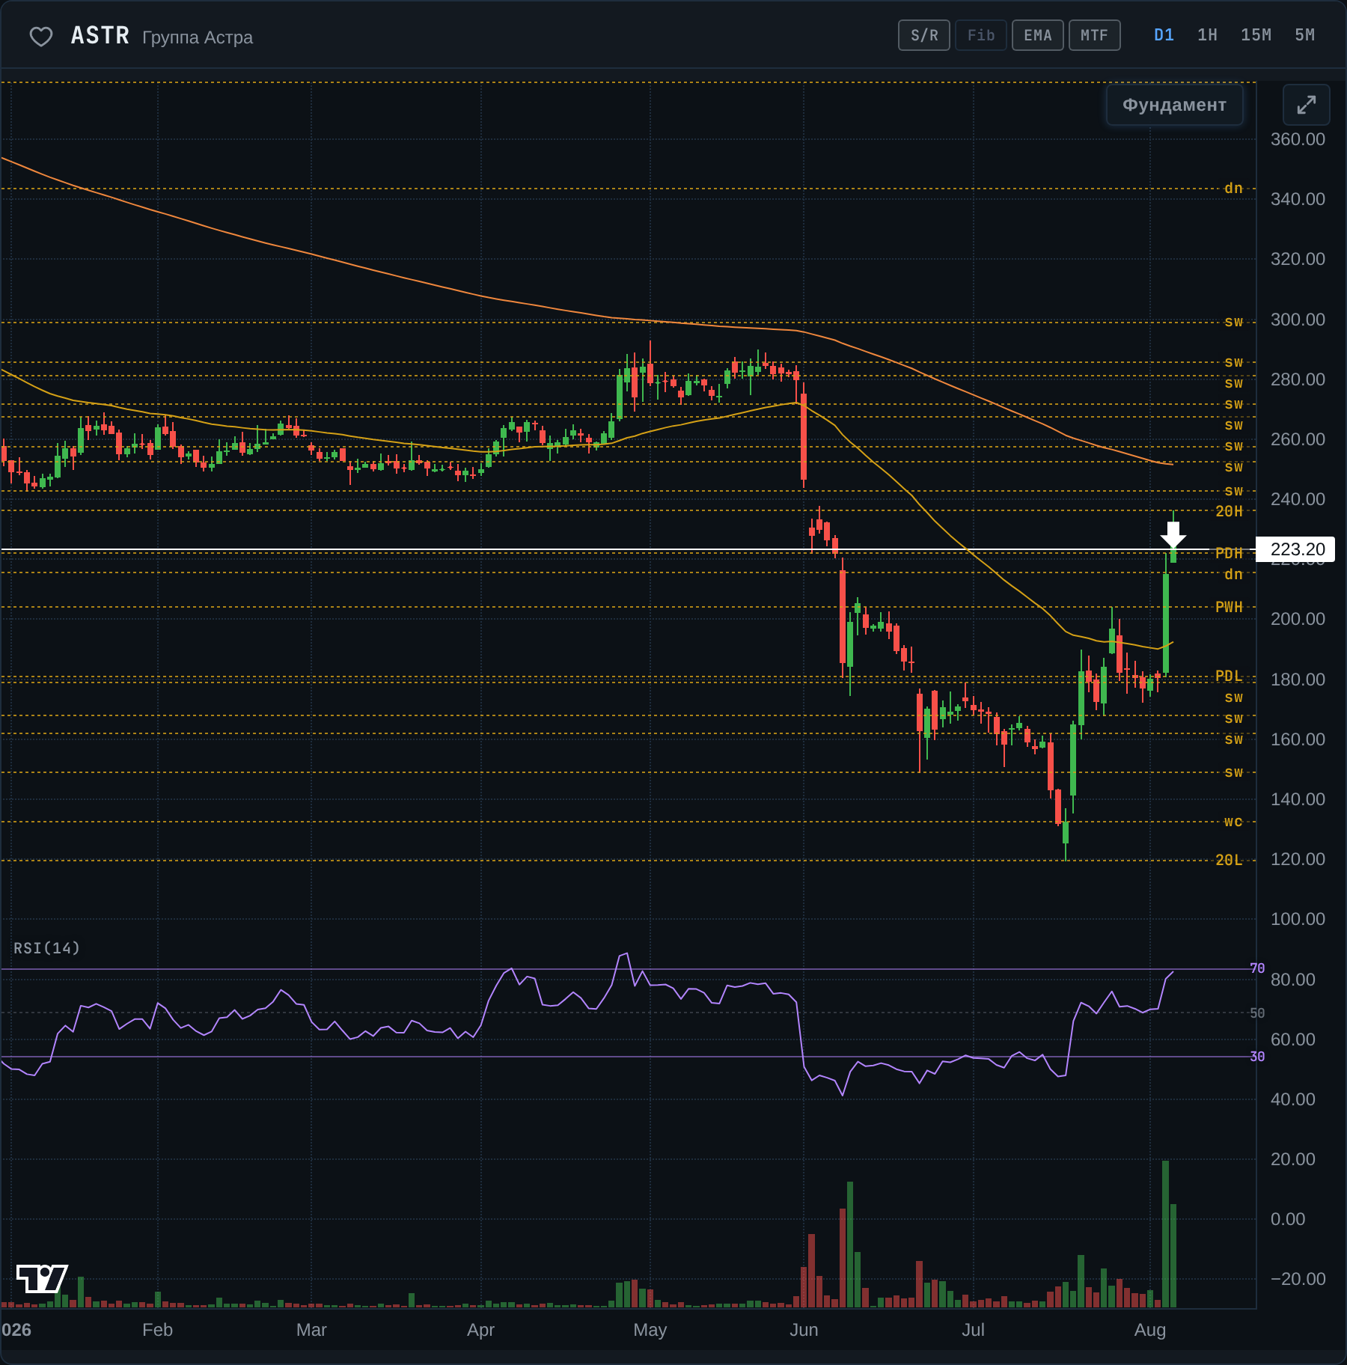The width and height of the screenshot is (1347, 1365).
Task: Click the 260.00 price axis value
Action: point(1298,439)
